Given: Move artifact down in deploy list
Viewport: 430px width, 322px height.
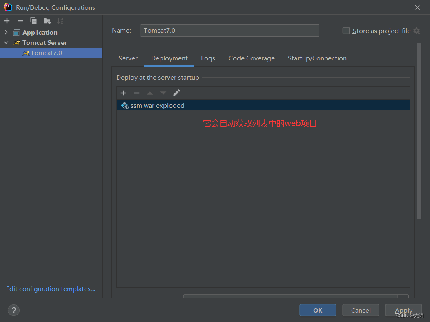Looking at the screenshot, I should (x=163, y=93).
